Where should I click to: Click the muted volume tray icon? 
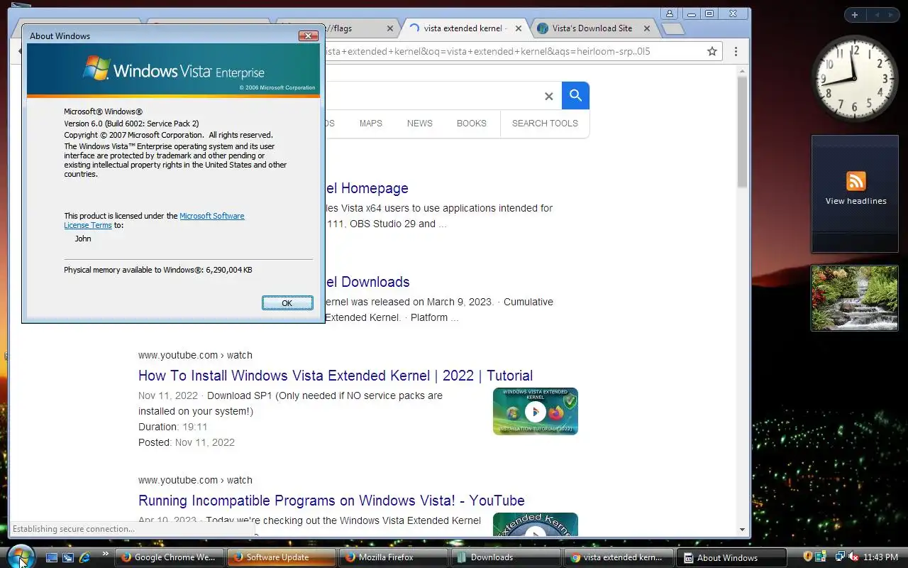(853, 557)
